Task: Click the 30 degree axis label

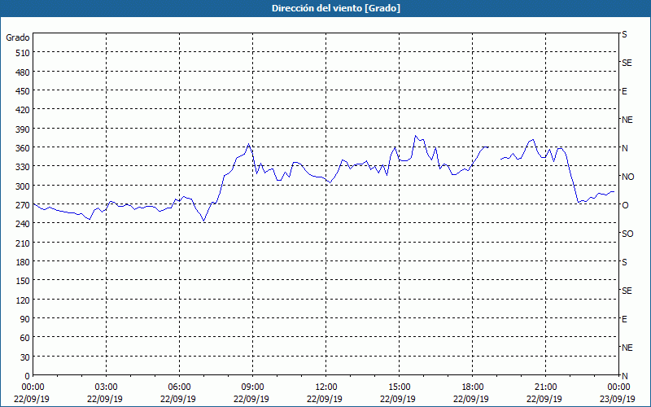Action: tap(25, 357)
